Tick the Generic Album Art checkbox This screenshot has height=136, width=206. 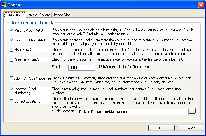point(12,60)
